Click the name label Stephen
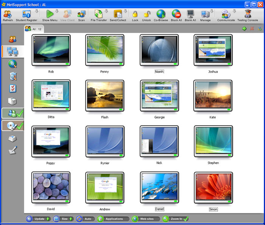This screenshot has width=265, height=225. (x=213, y=163)
